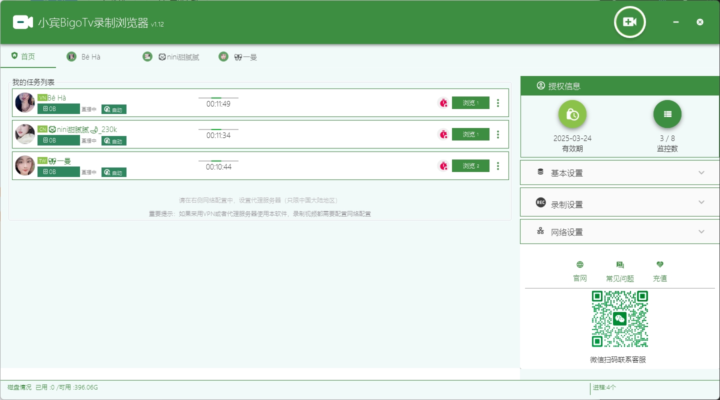The image size is (720, 400).
Task: Click the 0B size button for 一曼
Action: pos(58,172)
